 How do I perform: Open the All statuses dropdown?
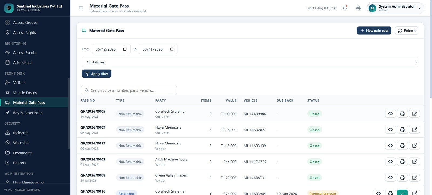tap(250, 62)
